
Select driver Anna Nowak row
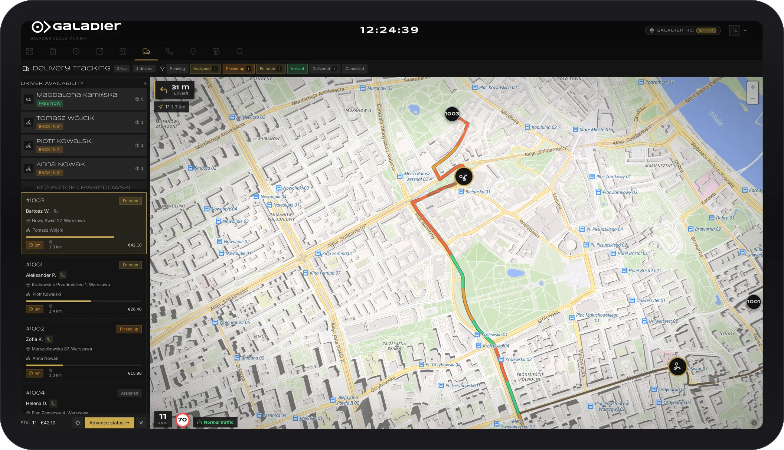click(x=84, y=168)
